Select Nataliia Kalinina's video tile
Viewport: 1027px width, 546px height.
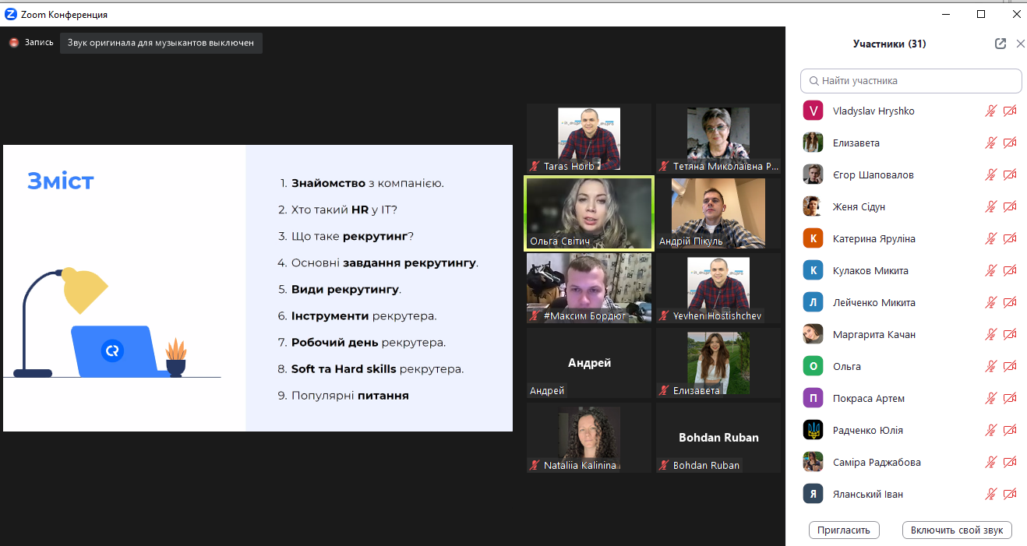point(588,437)
